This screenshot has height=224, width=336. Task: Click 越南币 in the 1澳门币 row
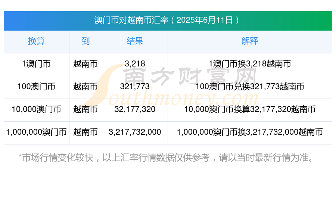click(85, 64)
